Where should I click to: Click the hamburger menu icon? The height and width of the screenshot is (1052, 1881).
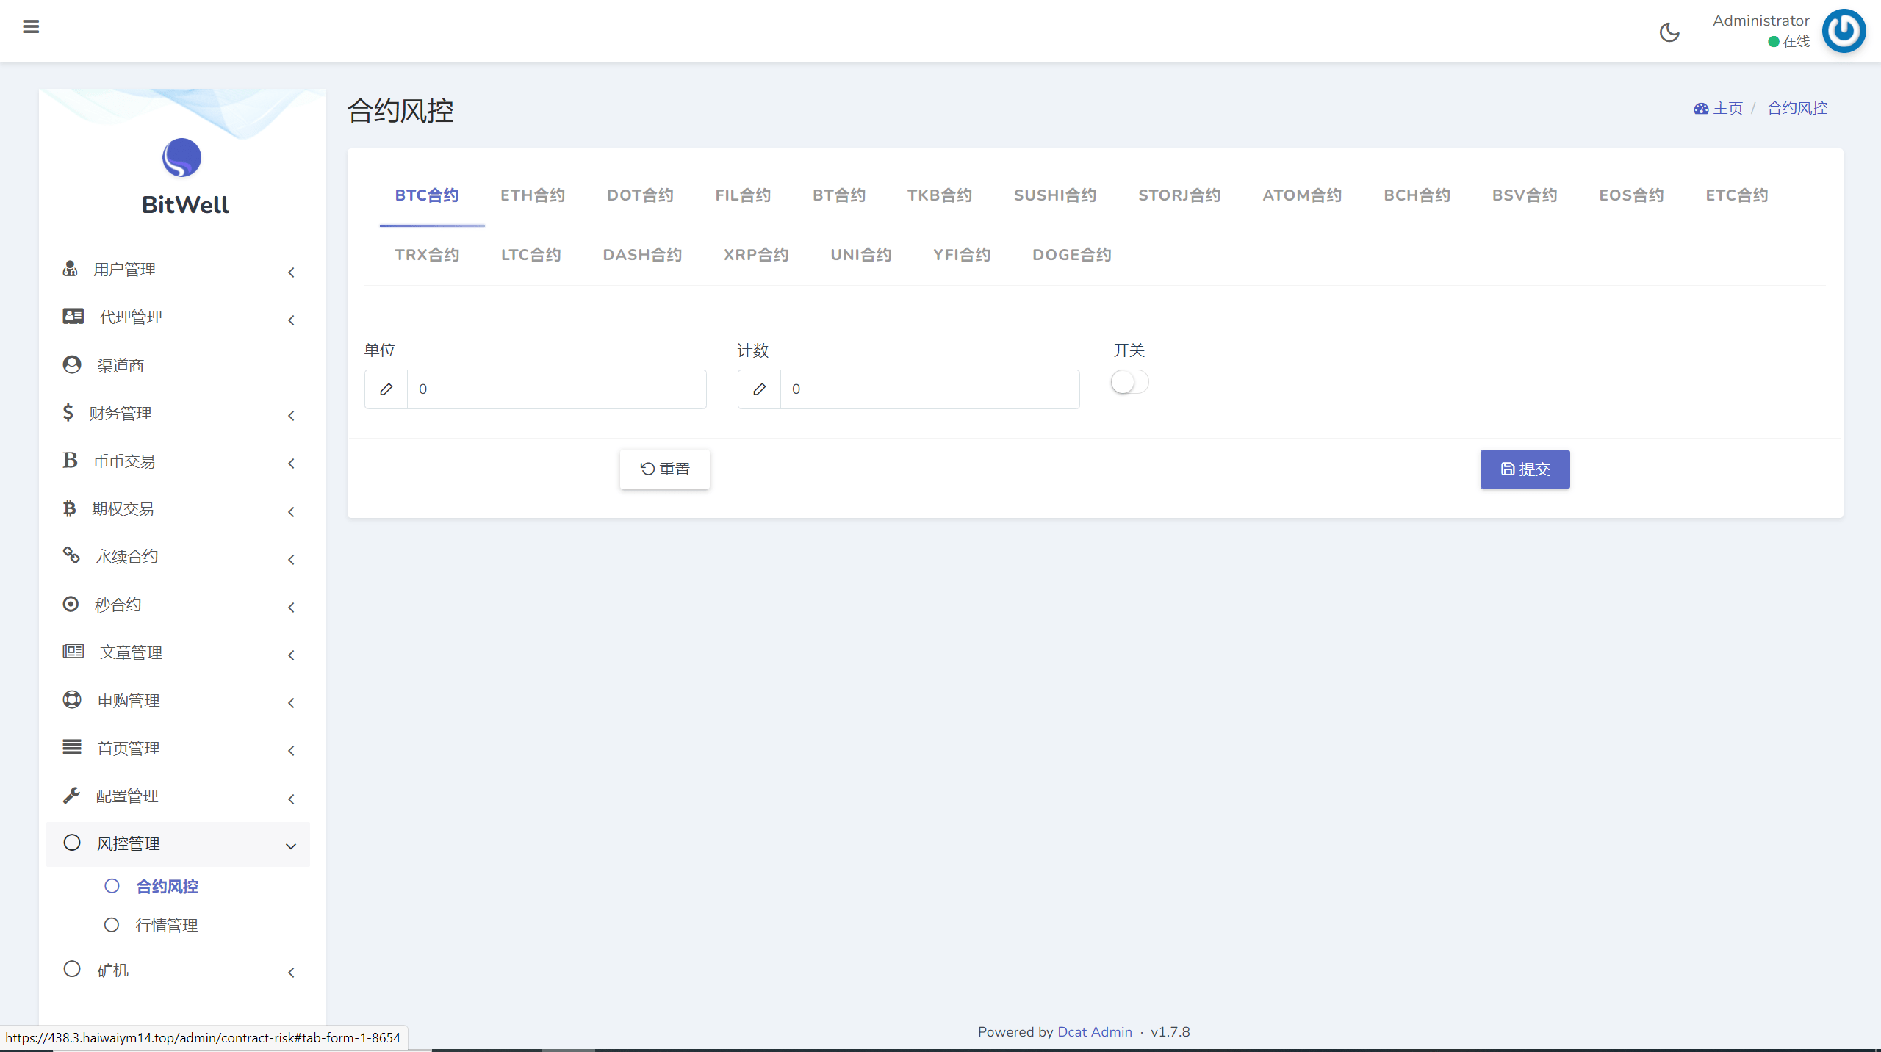31,27
